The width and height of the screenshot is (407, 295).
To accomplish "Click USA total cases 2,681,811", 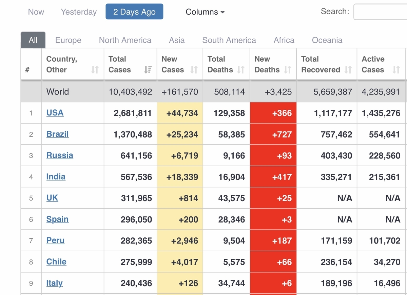I will [x=133, y=113].
